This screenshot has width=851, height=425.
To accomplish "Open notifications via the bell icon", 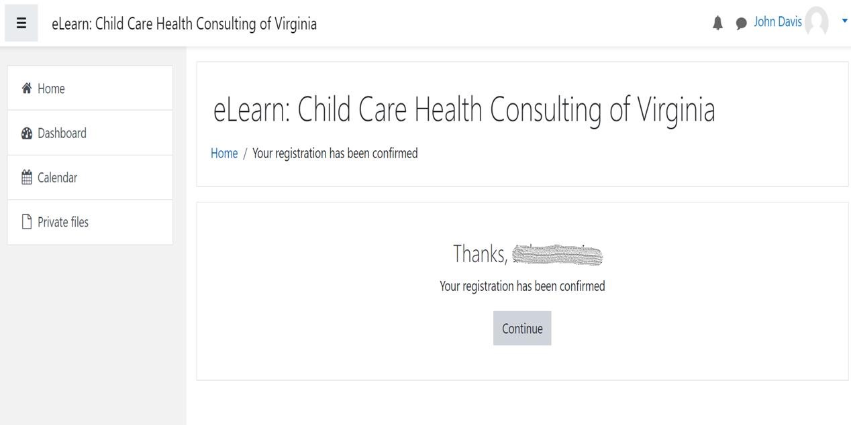I will (717, 22).
